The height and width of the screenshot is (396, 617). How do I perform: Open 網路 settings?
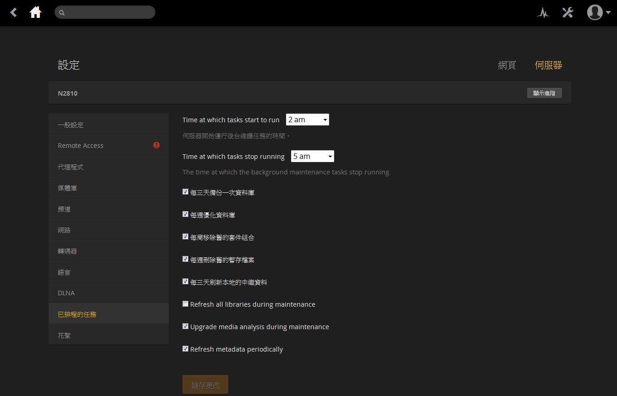109,230
